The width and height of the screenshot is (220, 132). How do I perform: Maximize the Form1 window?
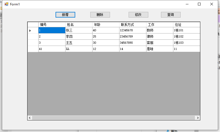tap(199, 4)
